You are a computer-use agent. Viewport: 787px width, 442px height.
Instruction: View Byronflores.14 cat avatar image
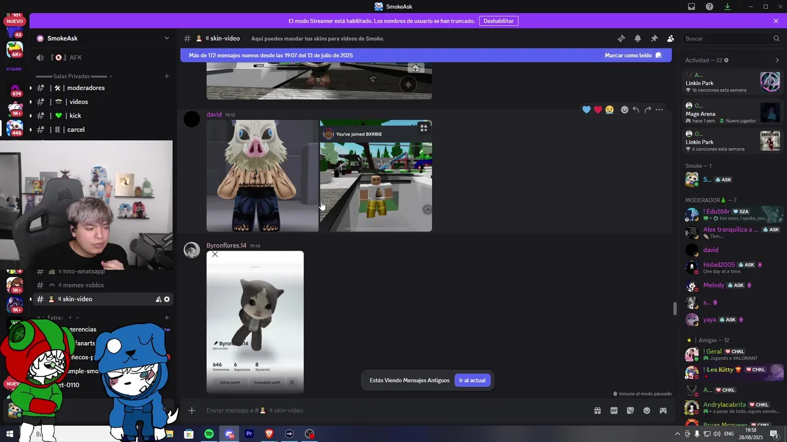255,322
